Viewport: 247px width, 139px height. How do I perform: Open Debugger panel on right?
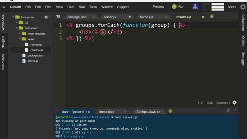[x=243, y=59]
